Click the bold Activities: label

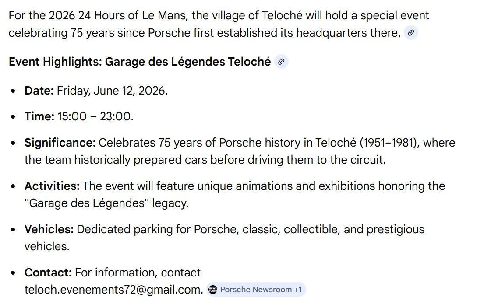pyautogui.click(x=52, y=186)
